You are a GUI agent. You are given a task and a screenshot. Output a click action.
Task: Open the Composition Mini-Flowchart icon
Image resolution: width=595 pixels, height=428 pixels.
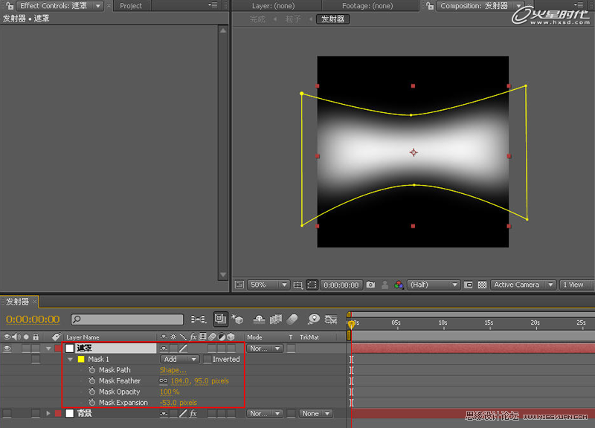coord(199,320)
